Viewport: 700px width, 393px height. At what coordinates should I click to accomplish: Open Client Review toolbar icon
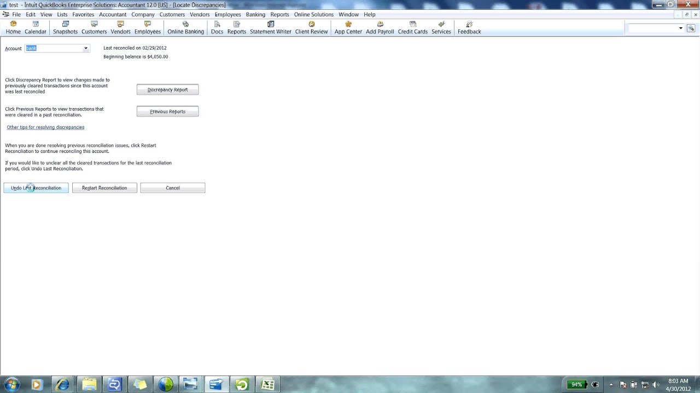pyautogui.click(x=311, y=28)
